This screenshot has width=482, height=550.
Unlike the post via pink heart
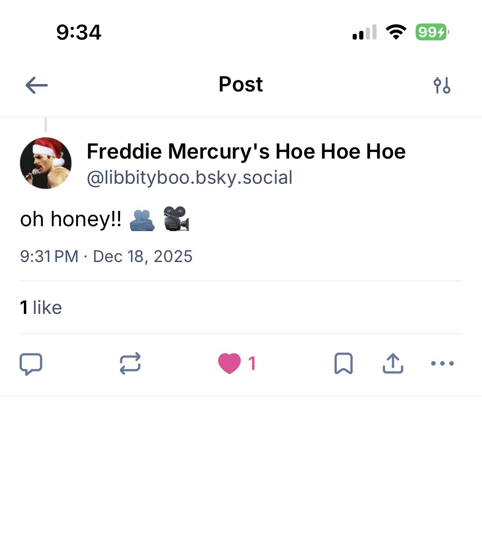coord(229,363)
